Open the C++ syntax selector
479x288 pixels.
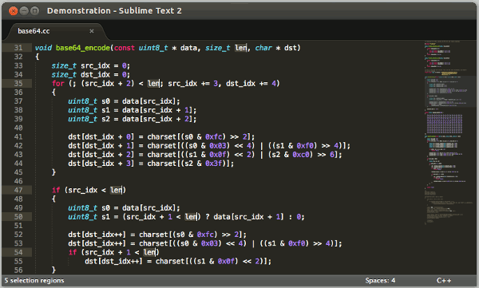444,280
